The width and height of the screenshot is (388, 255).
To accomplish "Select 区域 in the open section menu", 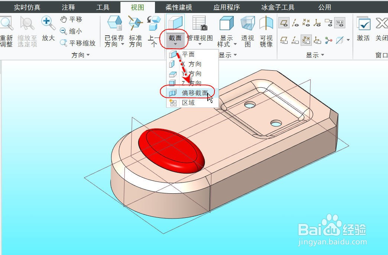I will (x=190, y=103).
